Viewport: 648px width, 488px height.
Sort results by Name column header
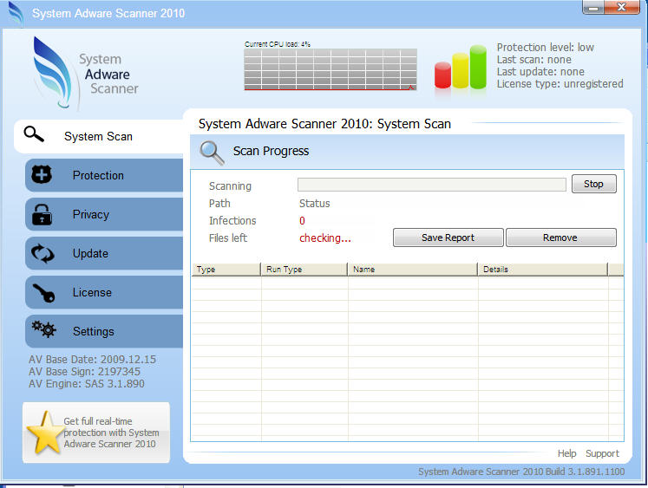pyautogui.click(x=412, y=270)
